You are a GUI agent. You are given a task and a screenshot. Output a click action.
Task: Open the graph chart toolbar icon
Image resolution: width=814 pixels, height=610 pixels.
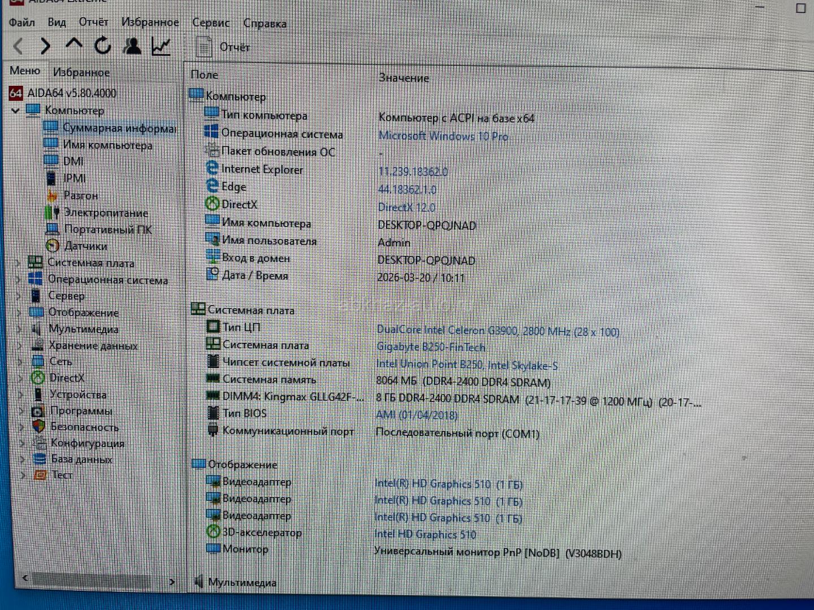(161, 46)
